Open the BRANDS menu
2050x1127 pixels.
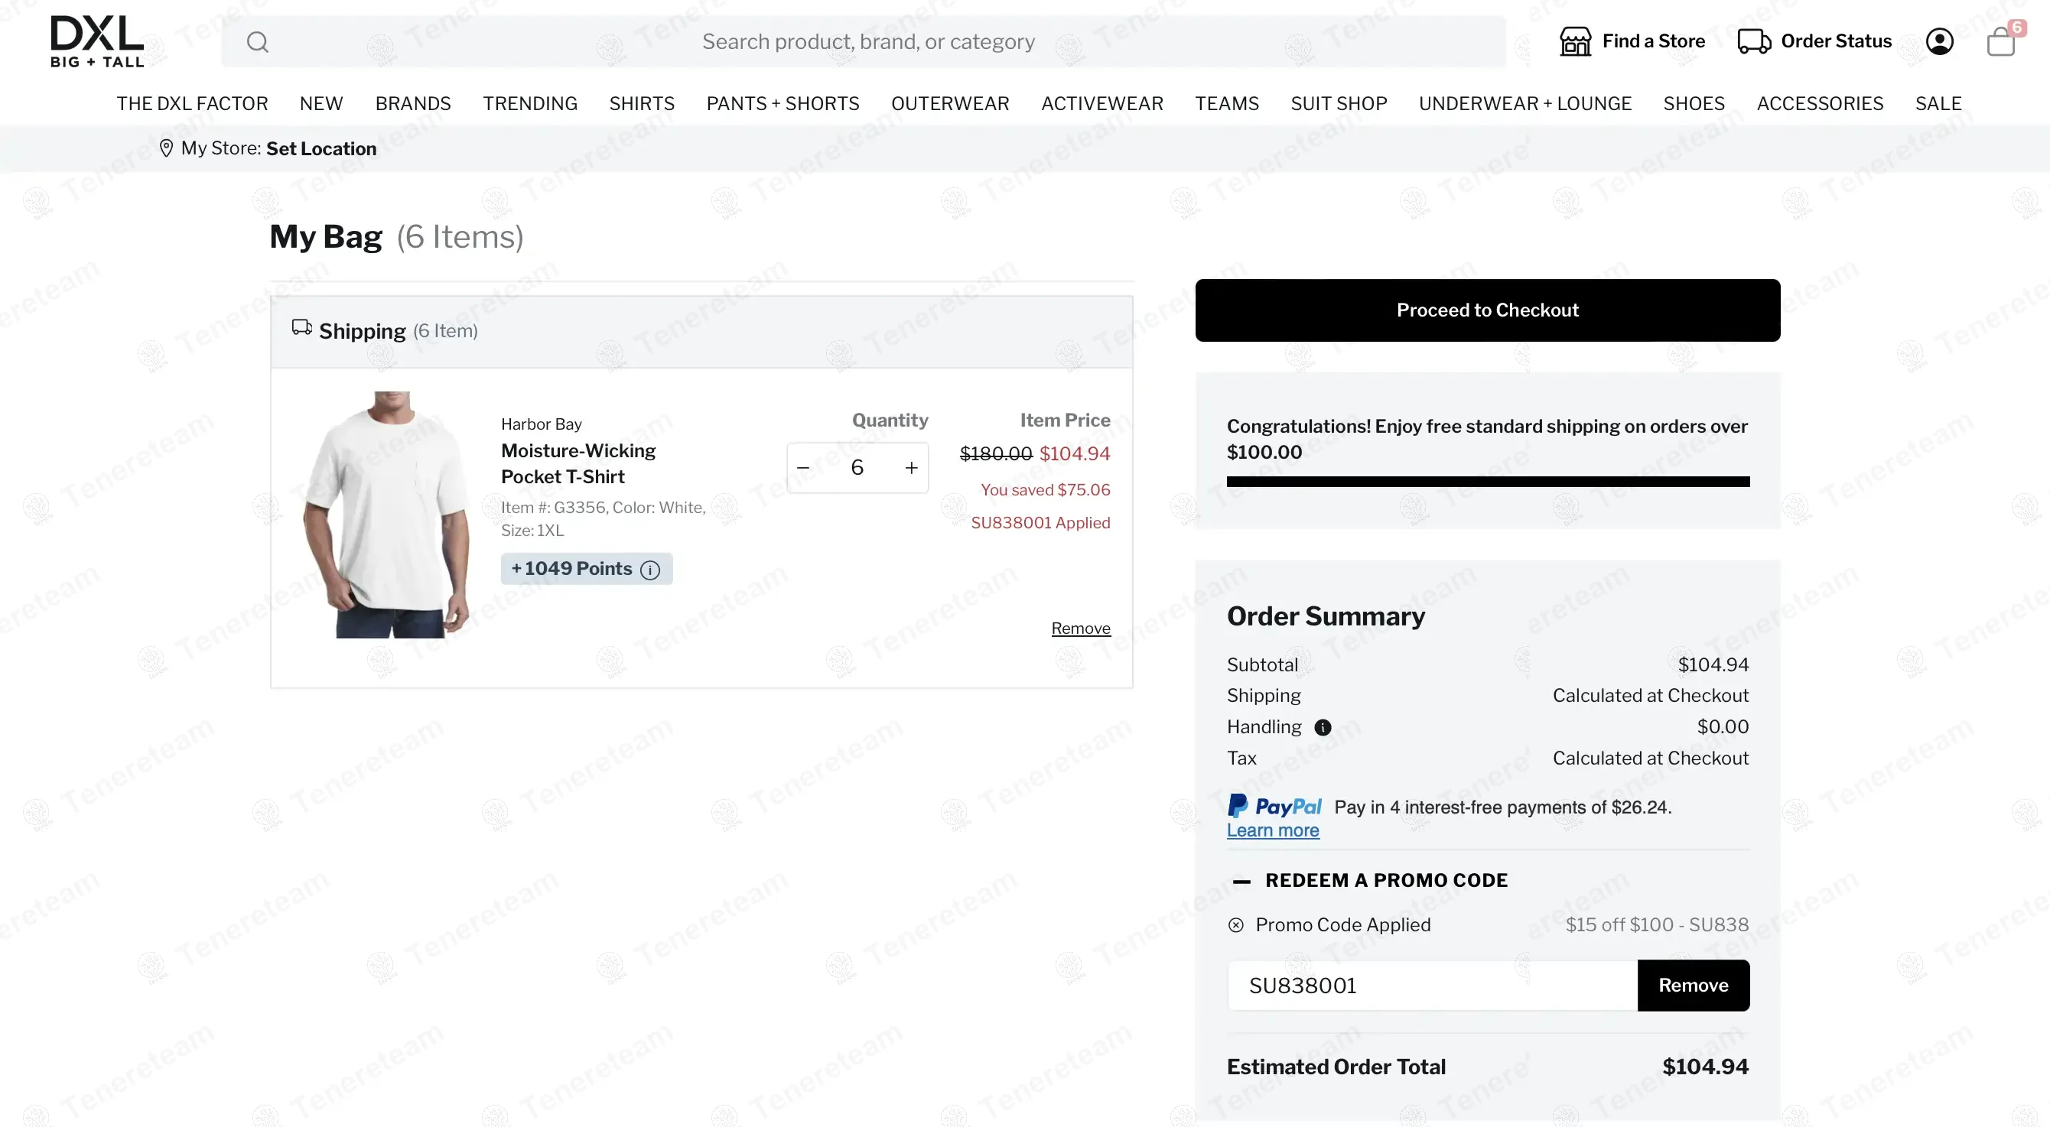[x=413, y=103]
